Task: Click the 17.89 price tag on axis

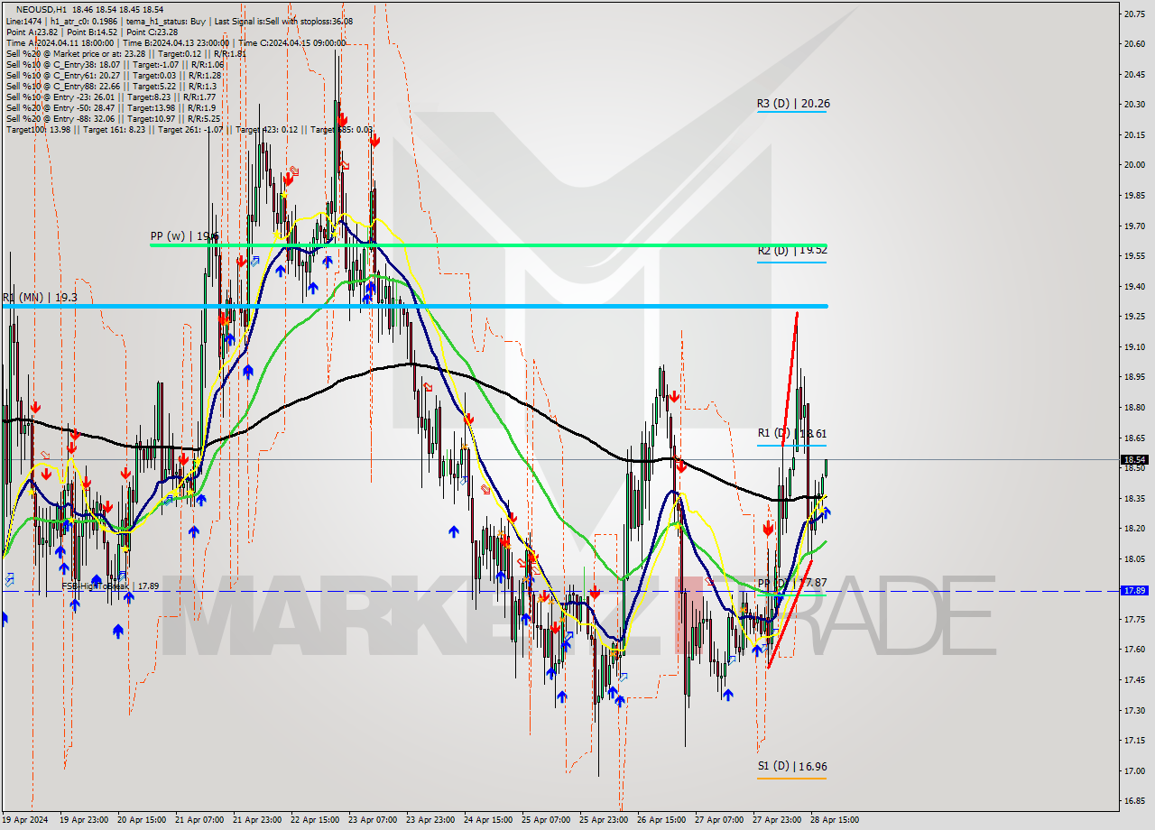Action: (1134, 590)
